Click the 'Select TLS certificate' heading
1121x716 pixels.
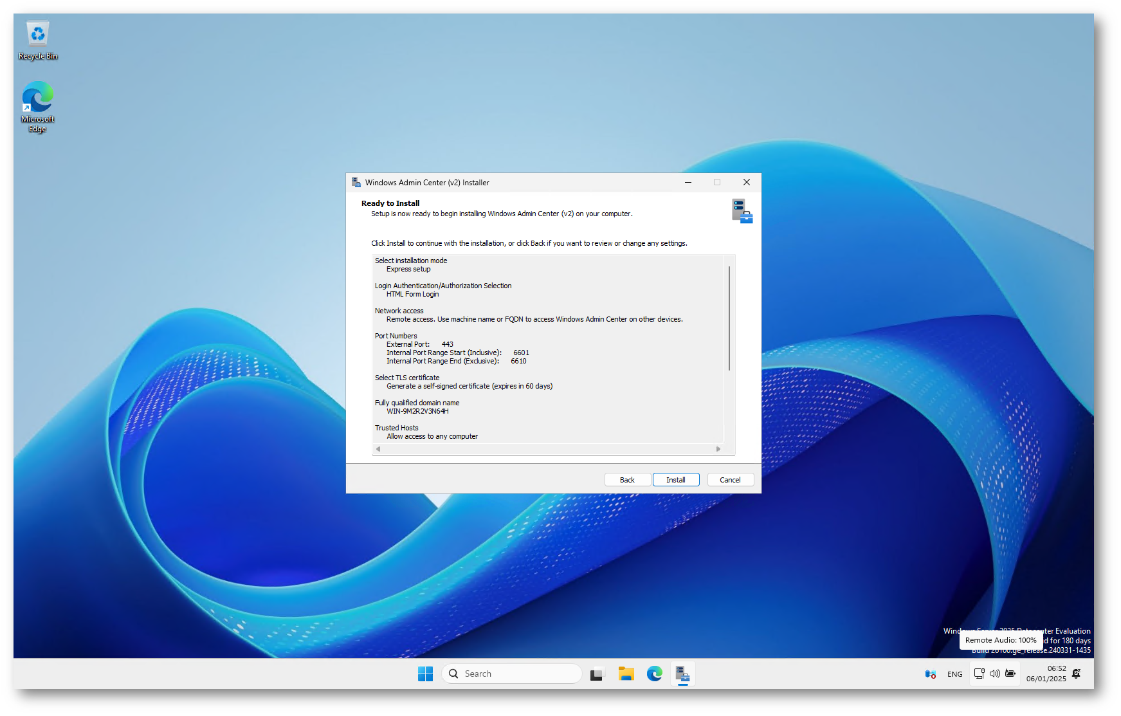(x=407, y=378)
